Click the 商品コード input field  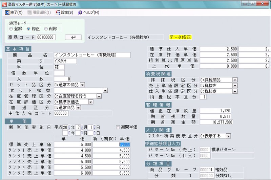(46, 37)
